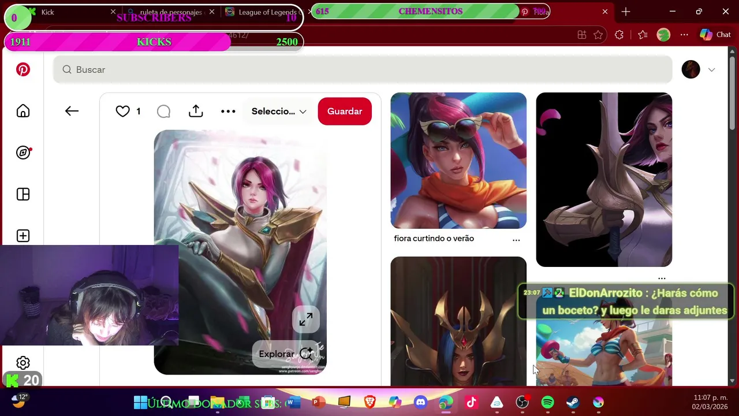
Task: Open Spotify from the taskbar
Action: pos(547,402)
